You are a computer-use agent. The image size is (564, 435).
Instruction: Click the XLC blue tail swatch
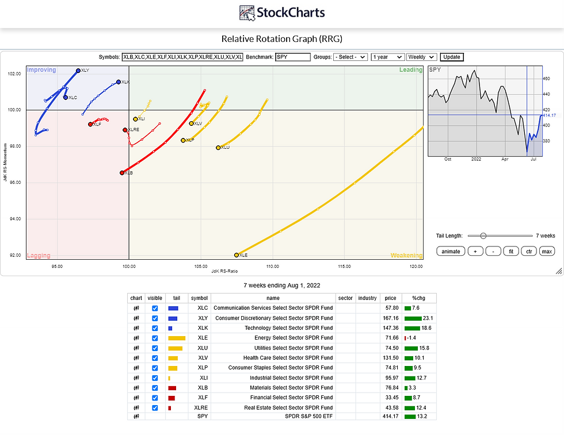click(173, 308)
